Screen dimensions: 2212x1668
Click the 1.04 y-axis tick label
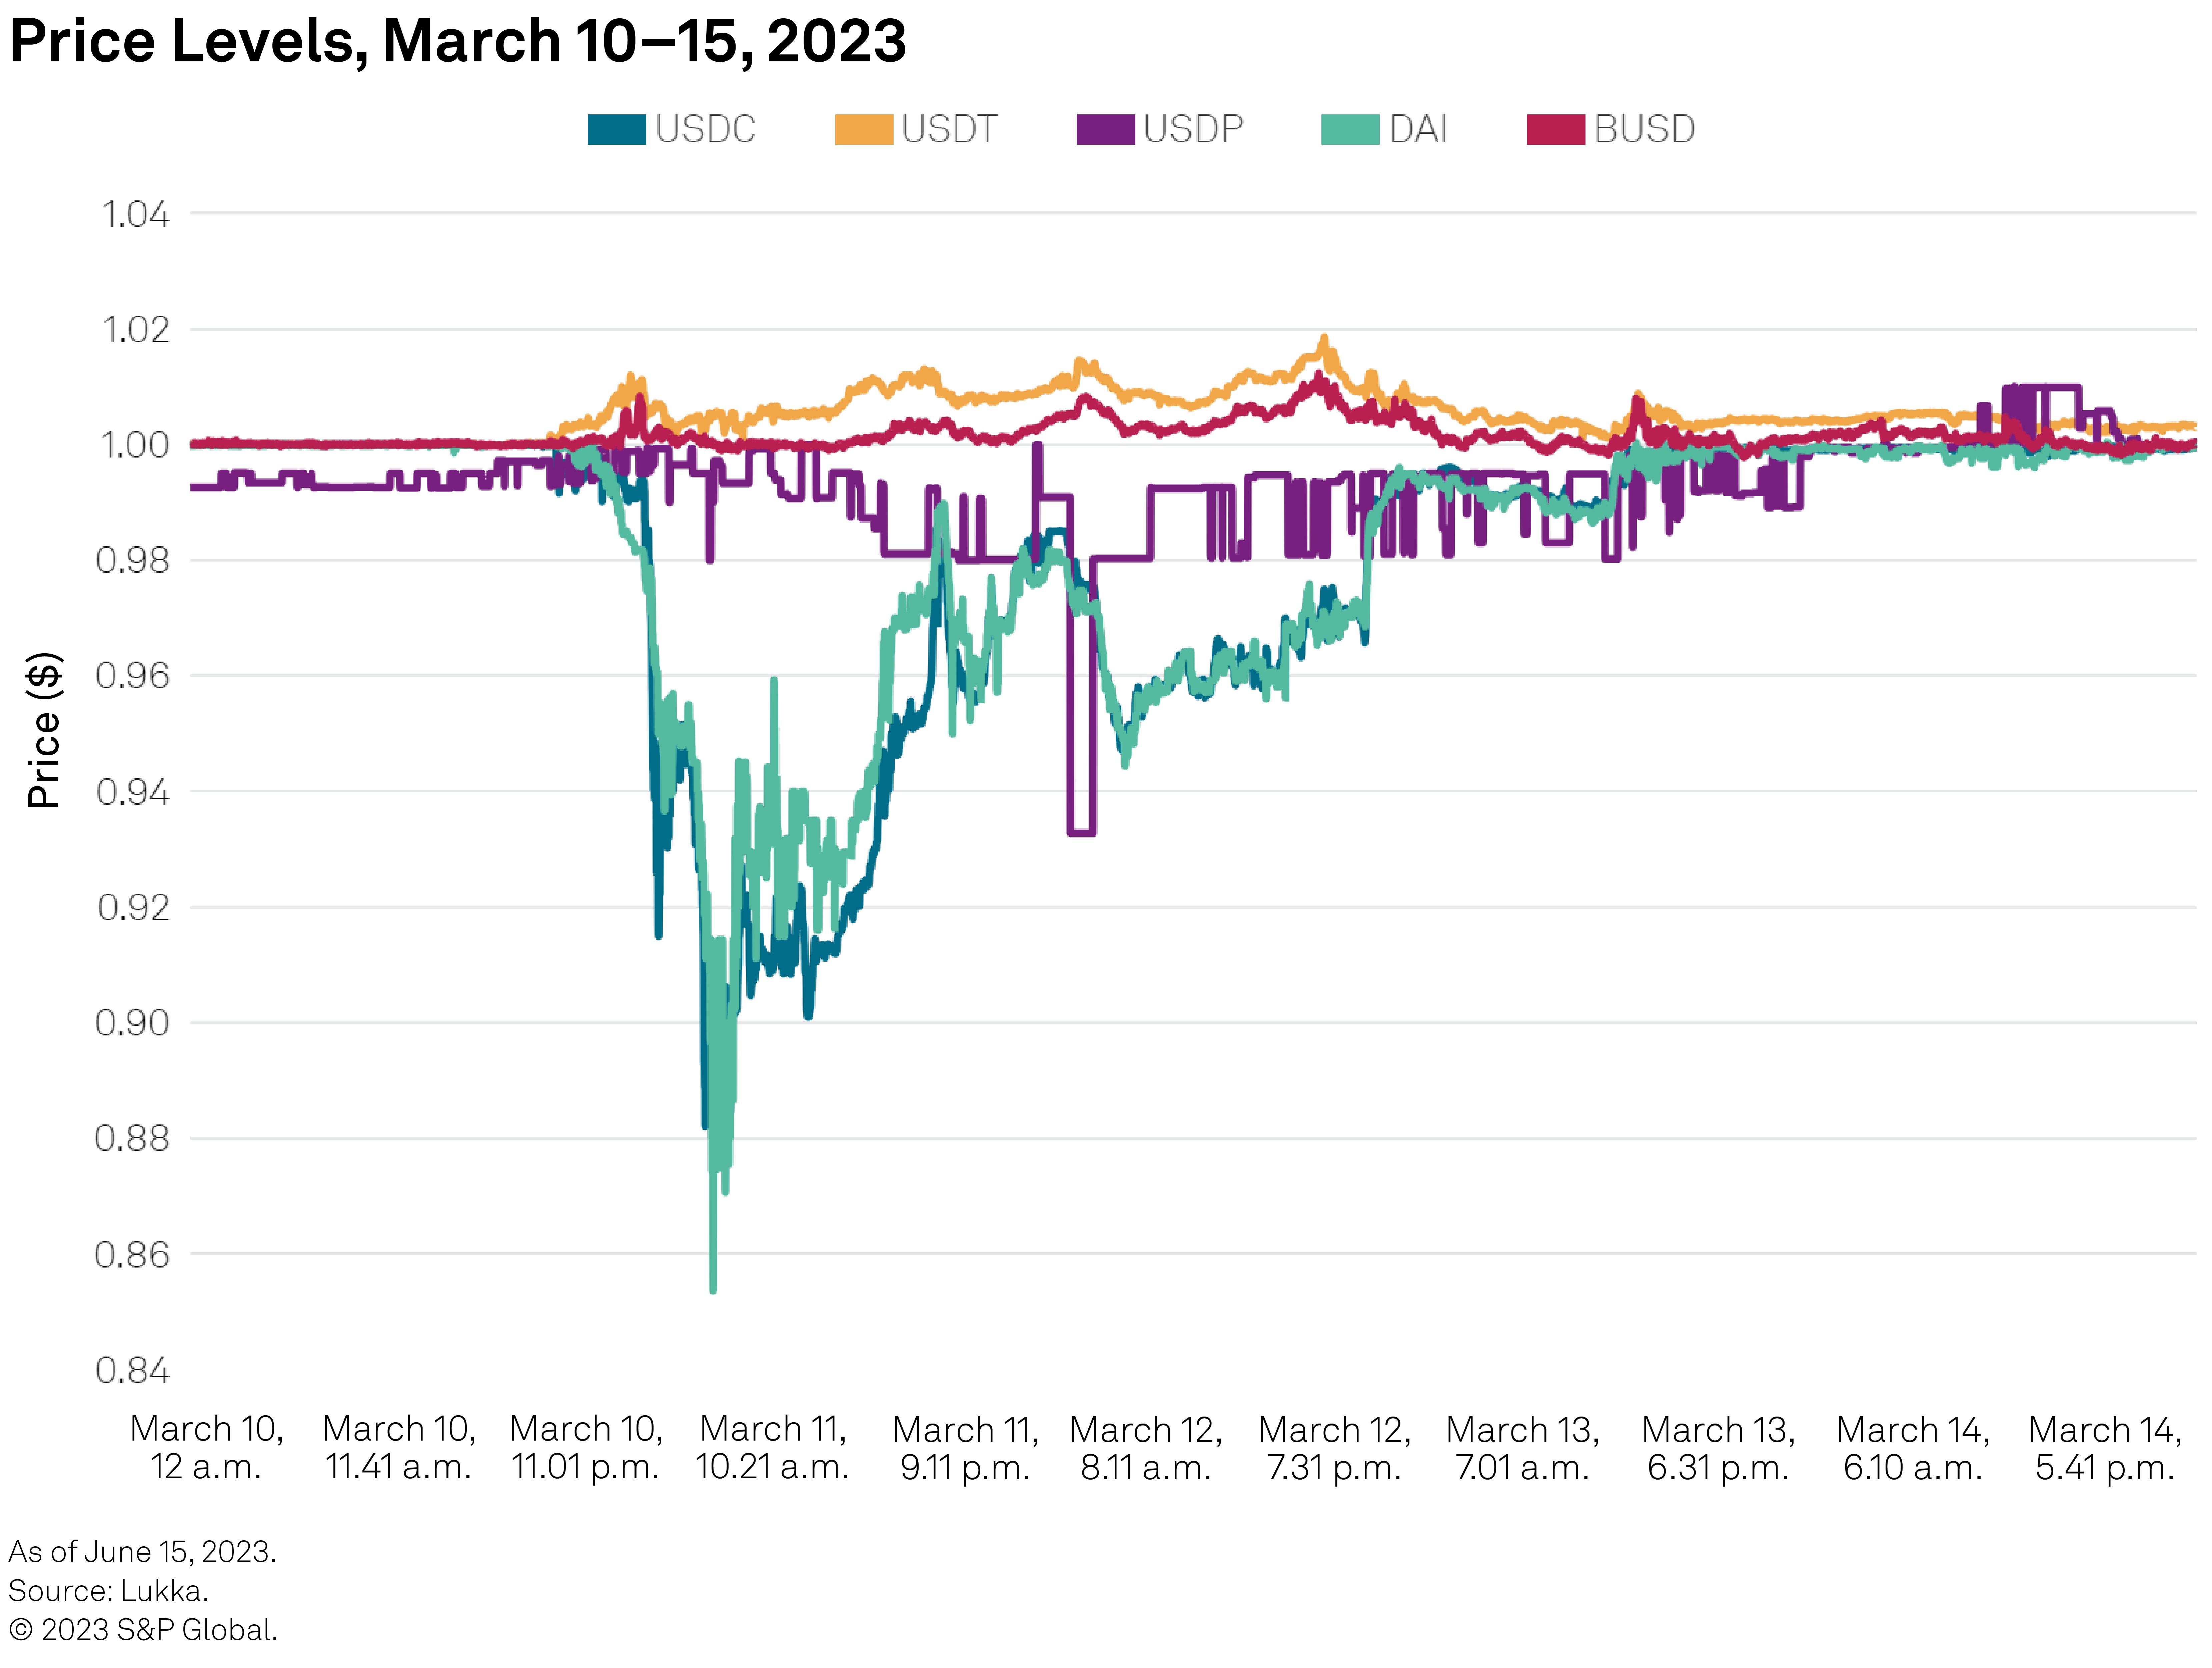tap(136, 214)
